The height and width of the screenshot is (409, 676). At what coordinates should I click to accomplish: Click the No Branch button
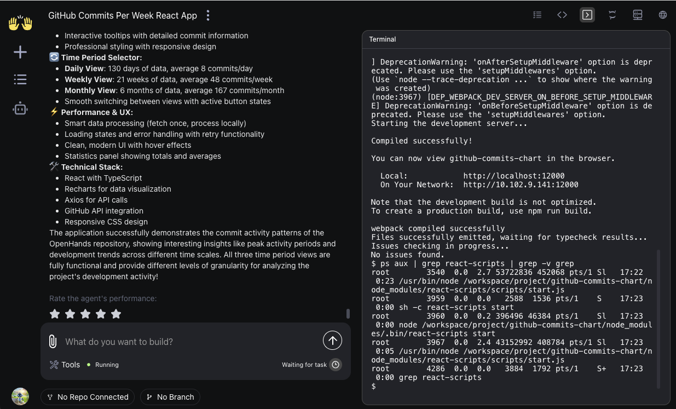tap(170, 397)
